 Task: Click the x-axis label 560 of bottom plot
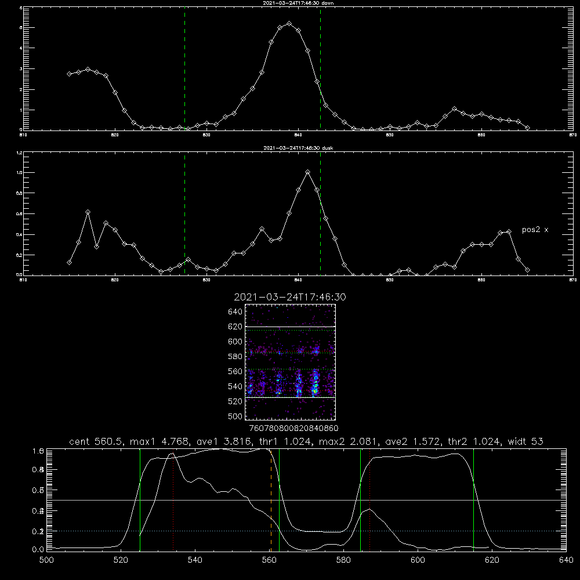pos(269,560)
